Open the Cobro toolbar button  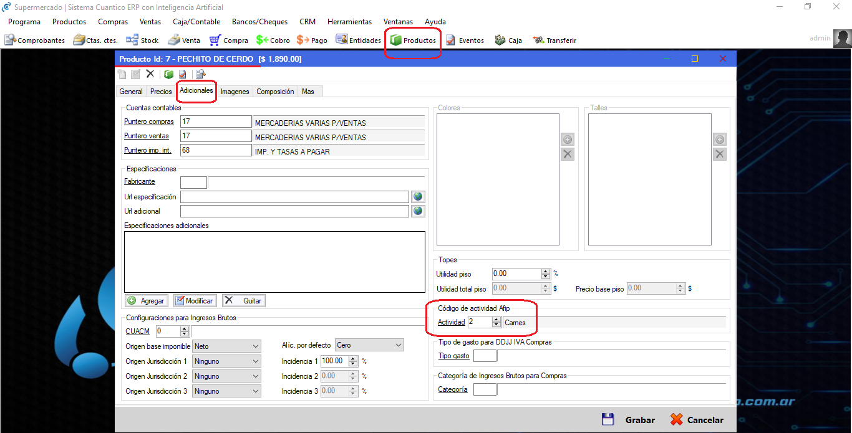273,40
